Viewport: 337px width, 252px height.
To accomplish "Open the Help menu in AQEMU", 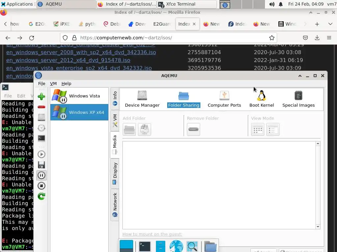I will [66, 84].
